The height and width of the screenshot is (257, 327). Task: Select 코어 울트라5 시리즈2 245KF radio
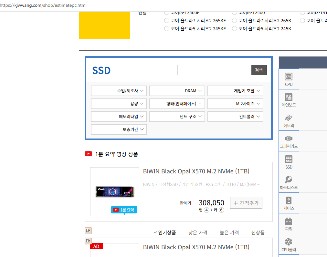pyautogui.click(x=167, y=28)
